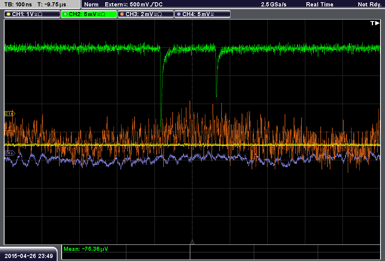Viewport: 385px width, 261px height.
Task: Select the CH2: 5mV channel tab
Action: (89, 14)
